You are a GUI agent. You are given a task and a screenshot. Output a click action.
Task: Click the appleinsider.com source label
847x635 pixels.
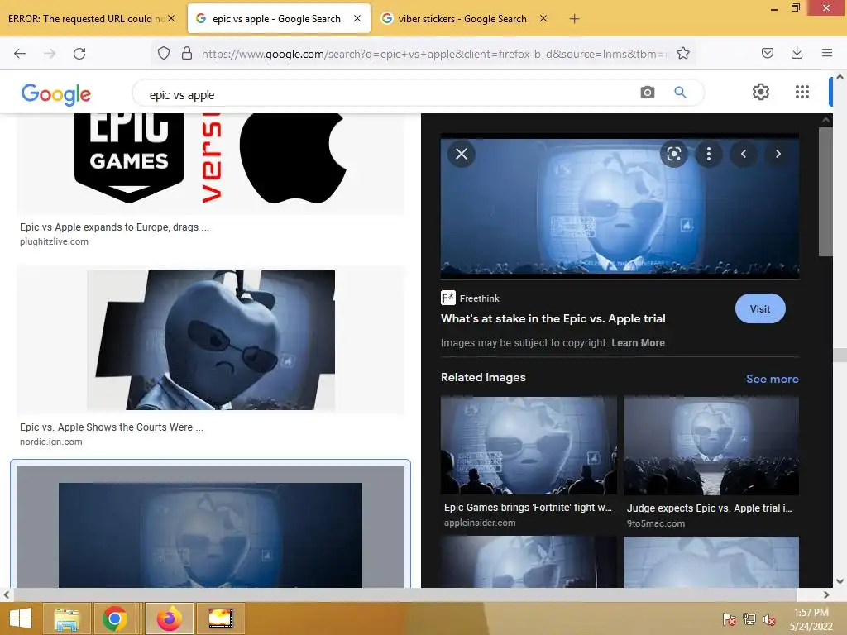click(x=480, y=523)
